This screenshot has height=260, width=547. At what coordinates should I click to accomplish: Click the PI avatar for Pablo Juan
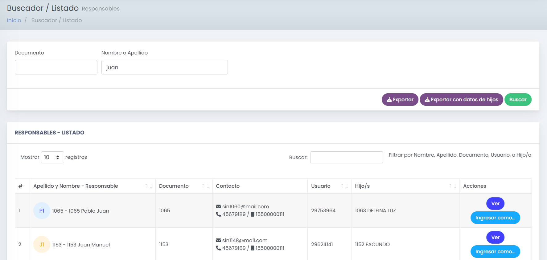click(x=42, y=211)
